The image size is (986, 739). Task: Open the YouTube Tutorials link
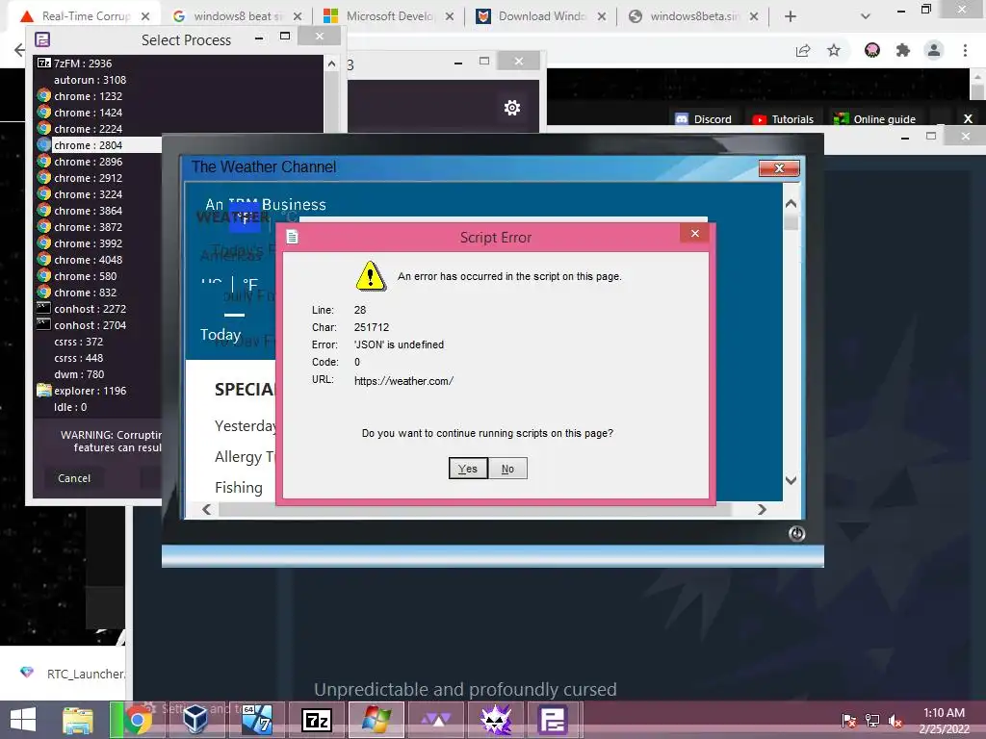[783, 118]
